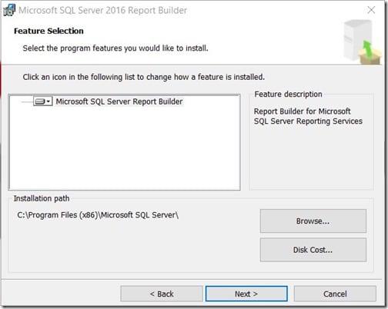The height and width of the screenshot is (309, 388).
Task: Close the installer window with the X
Action: (x=371, y=10)
